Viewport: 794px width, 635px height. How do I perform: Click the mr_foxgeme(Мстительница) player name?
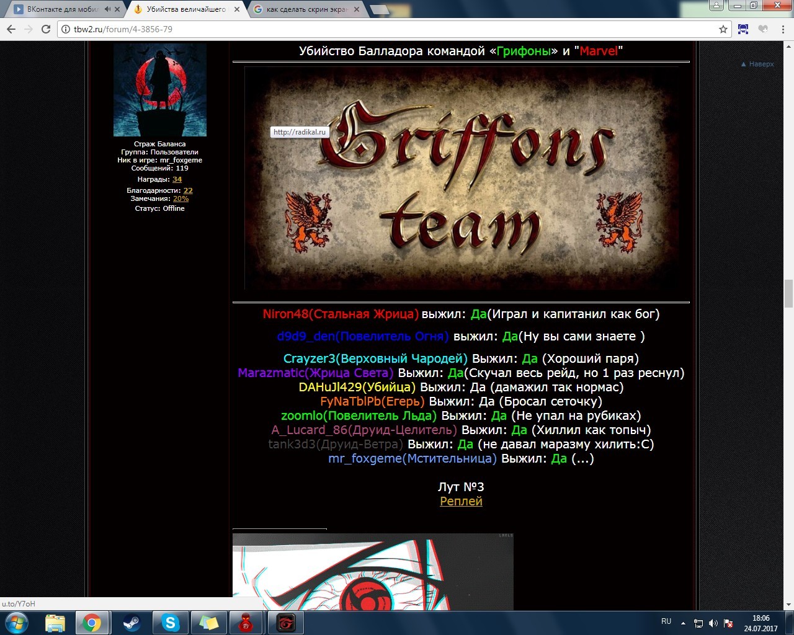point(413,458)
